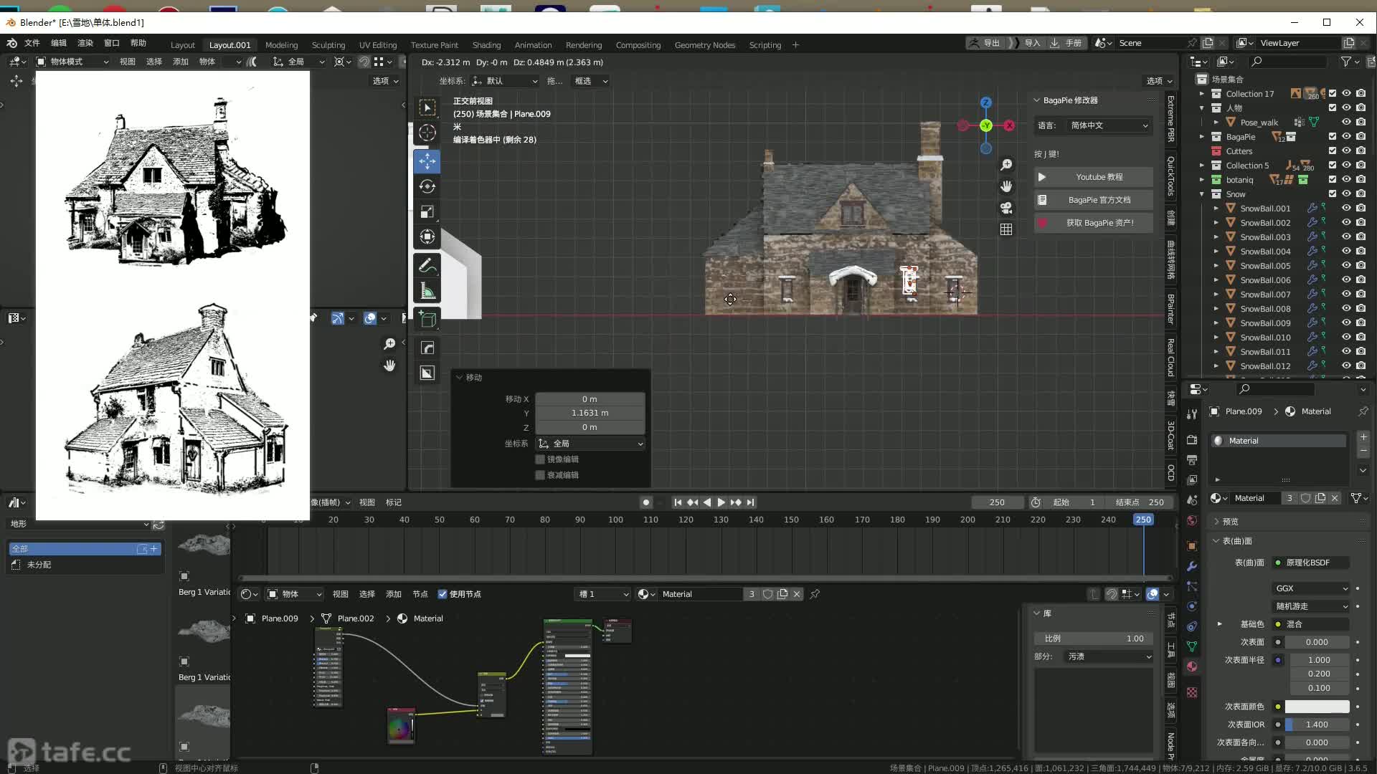Click the viewport zoom magnifier icon
This screenshot has width=1377, height=774.
1006,165
